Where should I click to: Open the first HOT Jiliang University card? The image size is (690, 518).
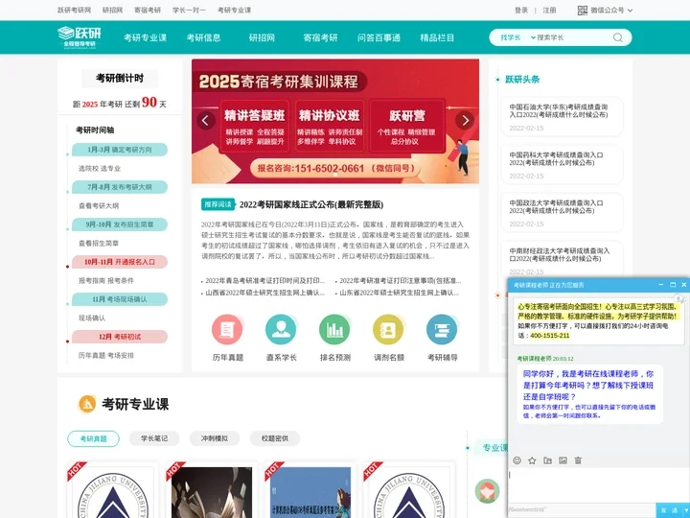[x=113, y=490]
